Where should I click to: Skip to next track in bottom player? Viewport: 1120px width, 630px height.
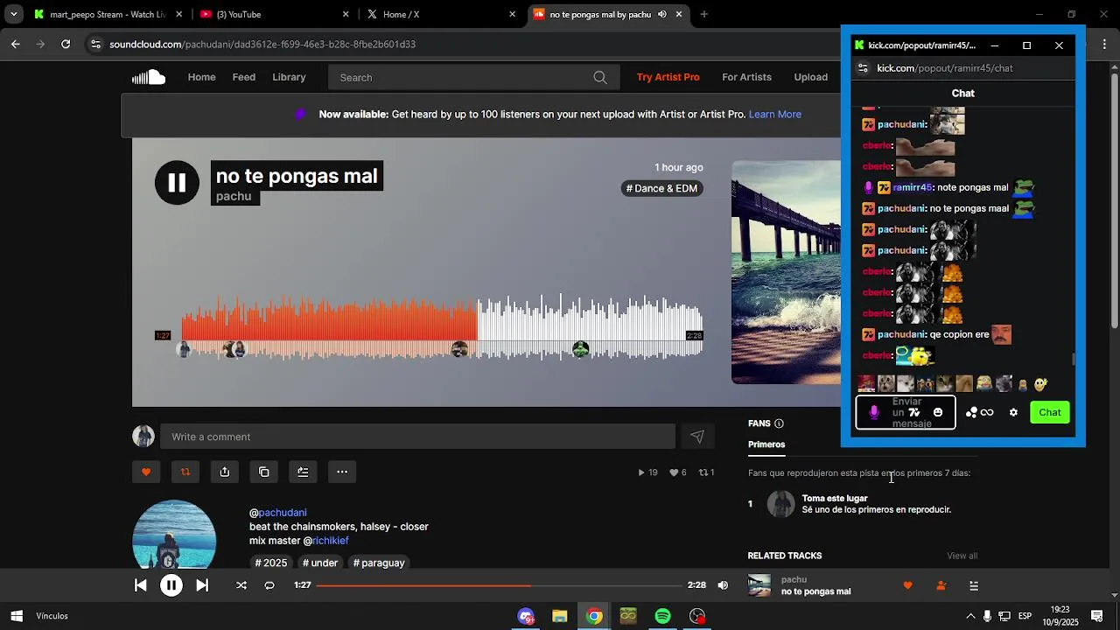click(202, 585)
